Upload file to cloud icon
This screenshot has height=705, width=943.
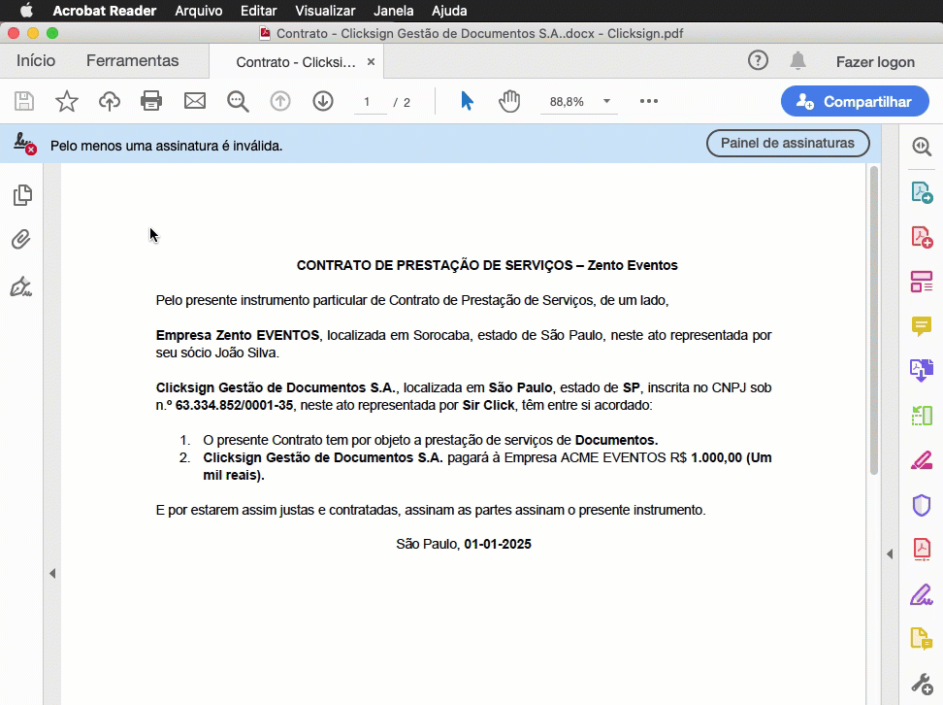(110, 101)
